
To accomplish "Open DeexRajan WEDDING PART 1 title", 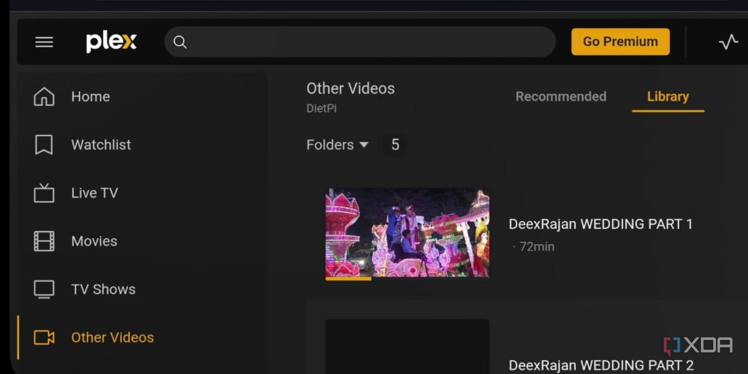I will [600, 224].
